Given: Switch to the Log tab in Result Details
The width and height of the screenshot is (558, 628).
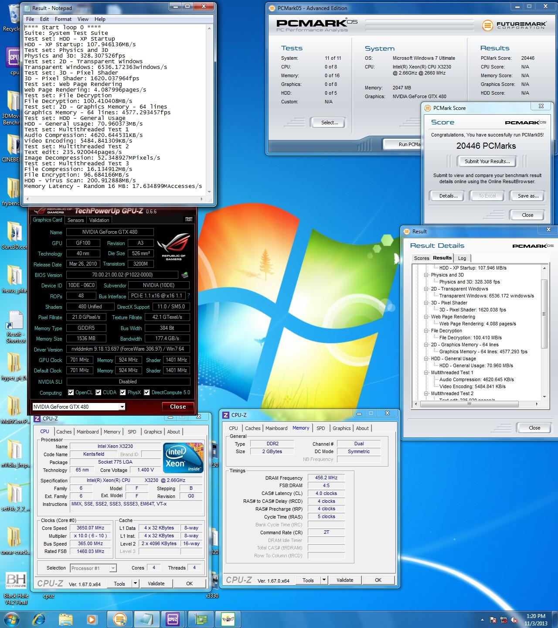Looking at the screenshot, I should [x=462, y=258].
